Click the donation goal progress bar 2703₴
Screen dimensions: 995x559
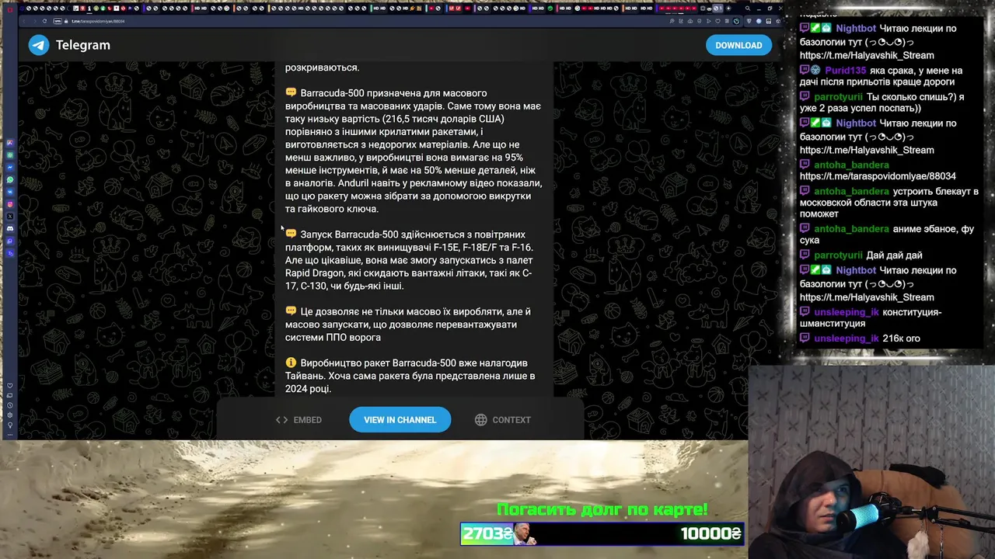coord(602,533)
